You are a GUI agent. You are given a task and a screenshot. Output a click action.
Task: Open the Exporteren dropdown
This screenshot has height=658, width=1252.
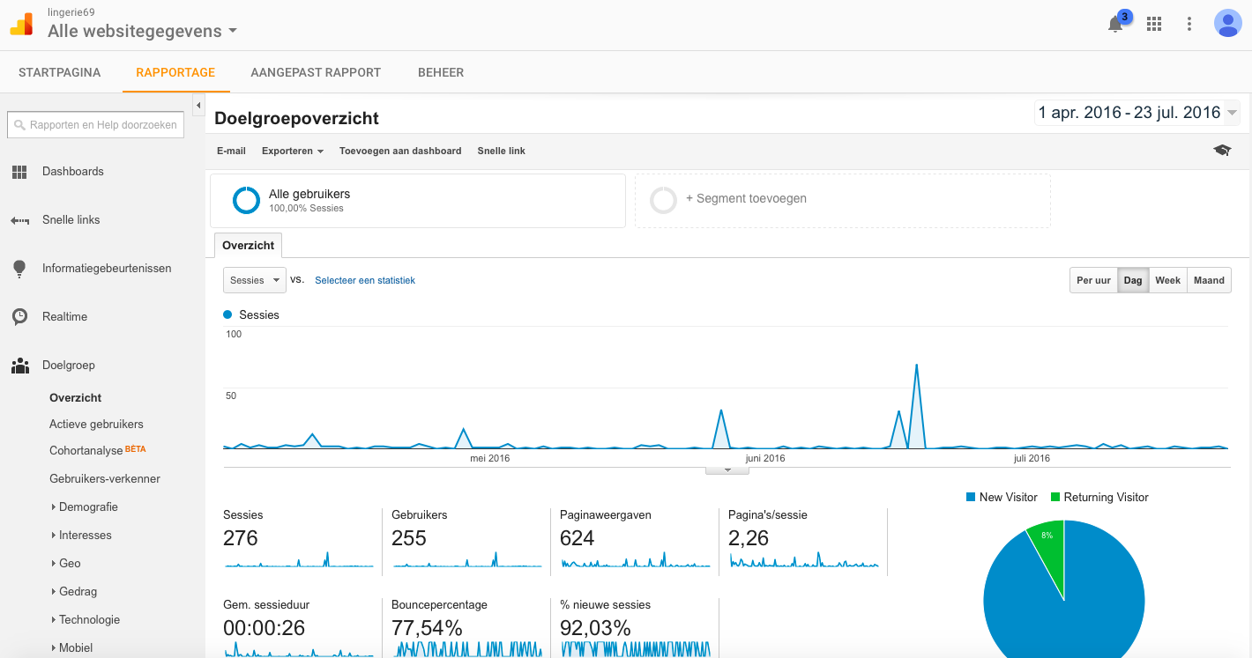pyautogui.click(x=293, y=151)
